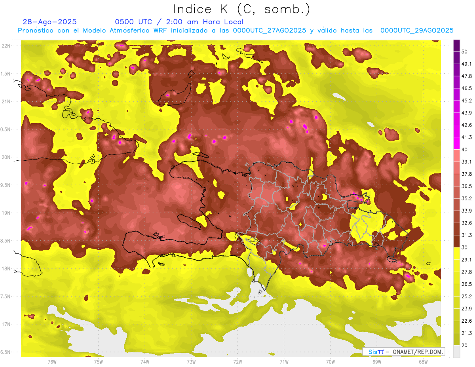
Task: Click the colorbar value '43.9'
Action: coord(466,113)
